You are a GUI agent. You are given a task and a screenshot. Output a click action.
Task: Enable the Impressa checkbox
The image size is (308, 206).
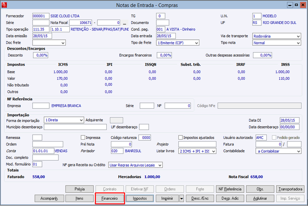point(83,137)
